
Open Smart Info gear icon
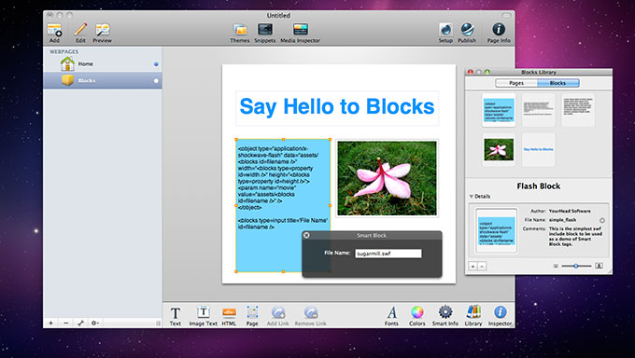(x=445, y=312)
